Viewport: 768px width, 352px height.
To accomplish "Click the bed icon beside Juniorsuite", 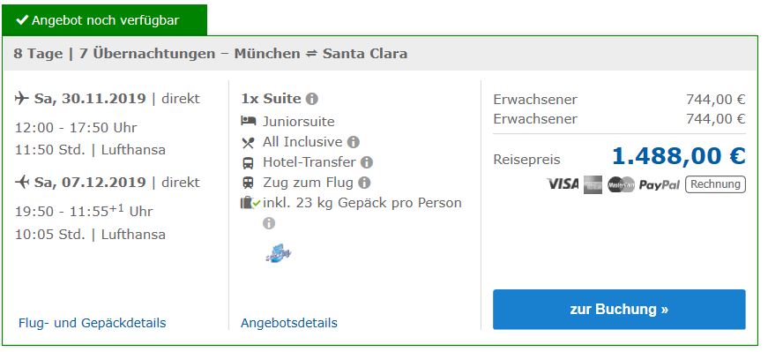I will tap(249, 121).
